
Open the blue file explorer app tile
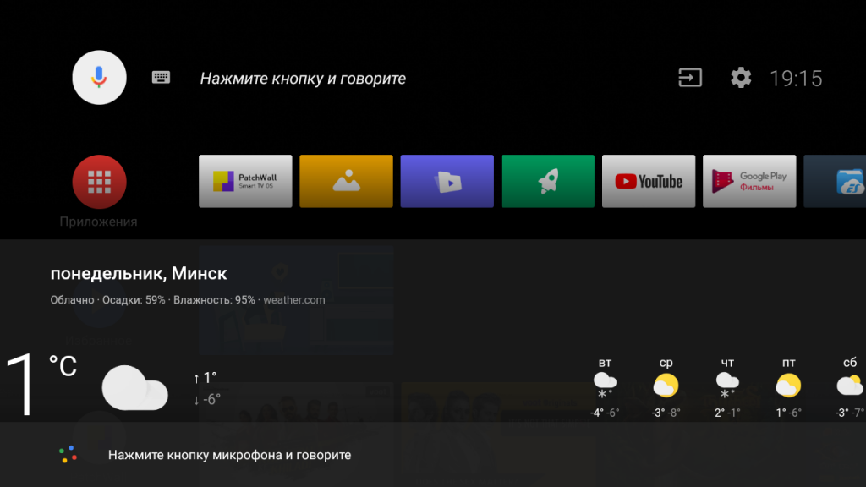837,181
